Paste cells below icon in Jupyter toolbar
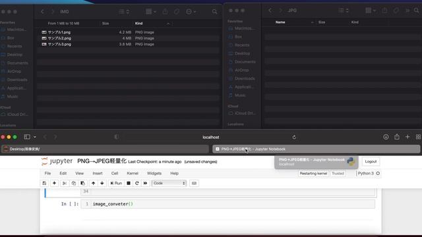The width and height of the screenshot is (422, 237). 82,183
